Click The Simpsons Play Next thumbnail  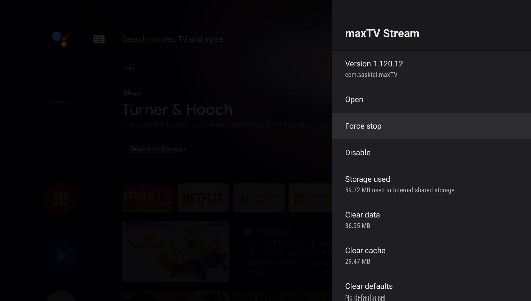pyautogui.click(x=175, y=251)
